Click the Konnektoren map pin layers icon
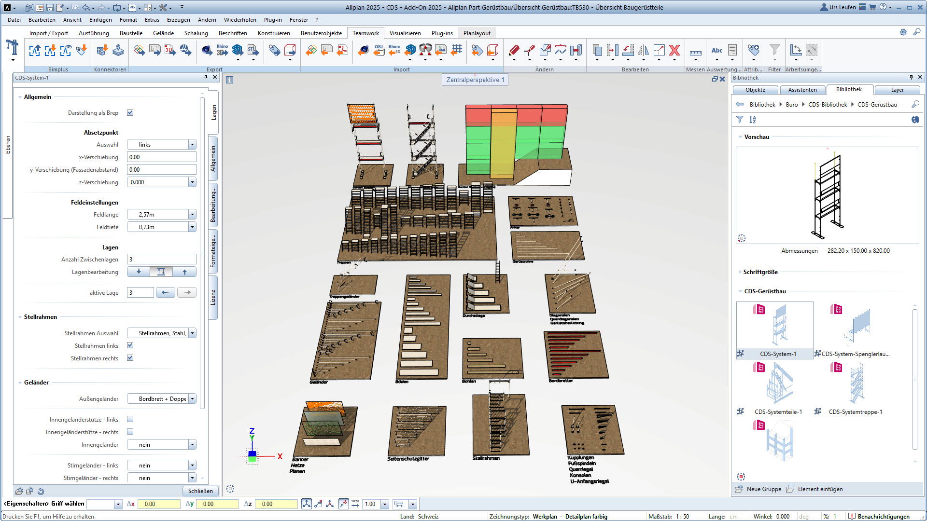 118,50
